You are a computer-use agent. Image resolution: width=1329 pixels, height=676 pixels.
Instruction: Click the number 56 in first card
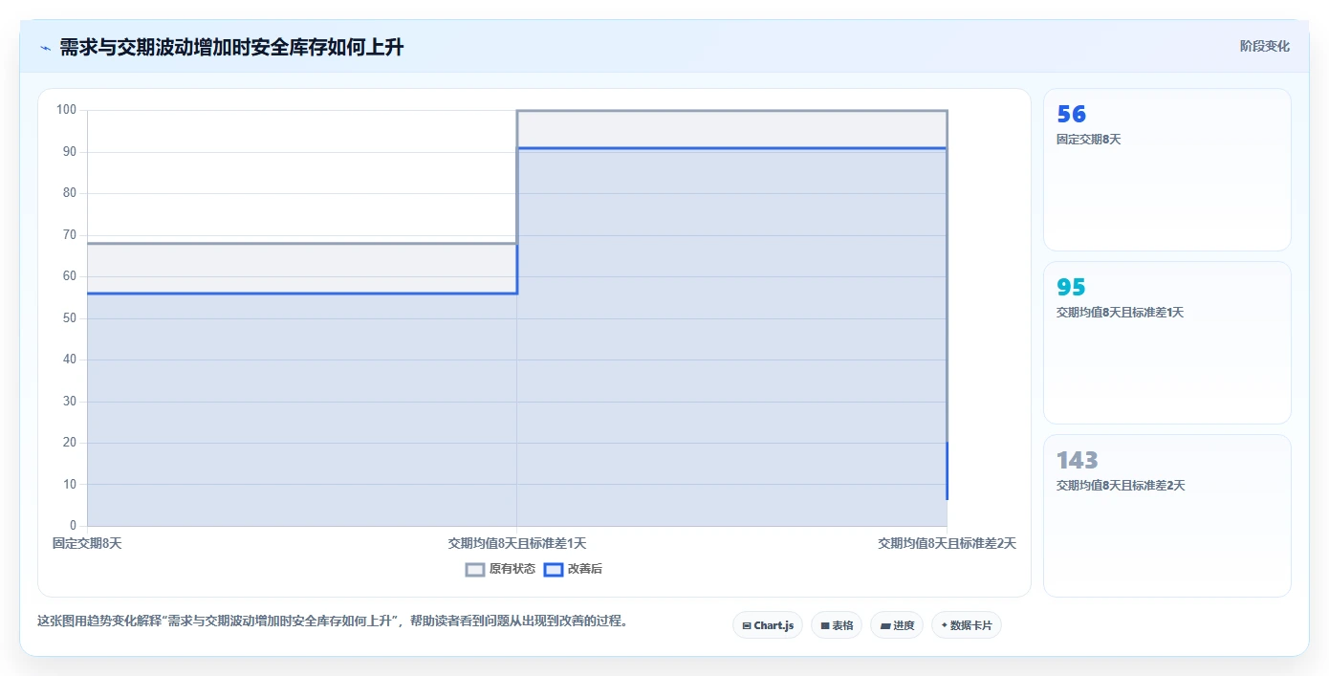[x=1071, y=115]
